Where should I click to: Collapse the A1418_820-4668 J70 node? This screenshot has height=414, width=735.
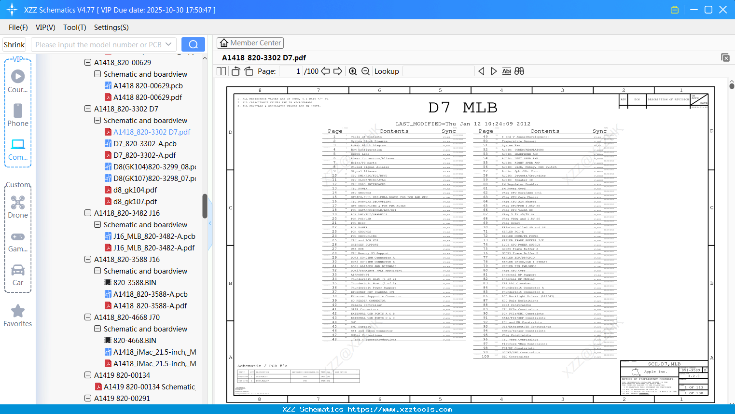(x=88, y=317)
